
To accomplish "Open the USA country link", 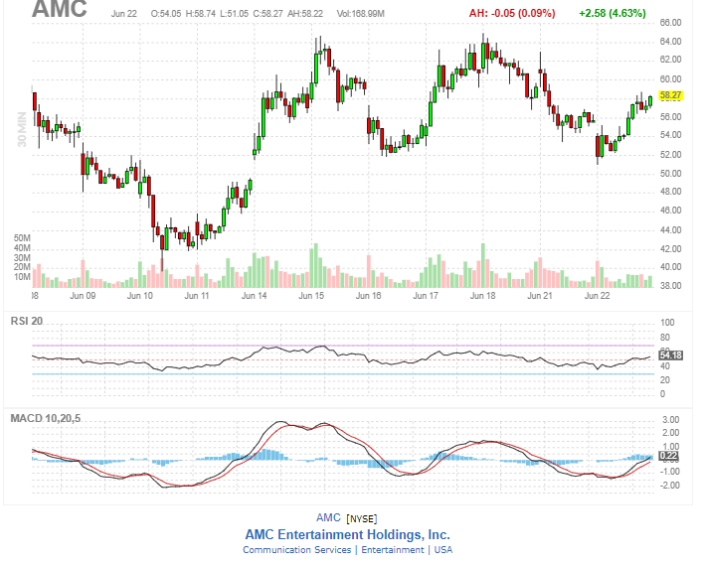I will pos(443,550).
